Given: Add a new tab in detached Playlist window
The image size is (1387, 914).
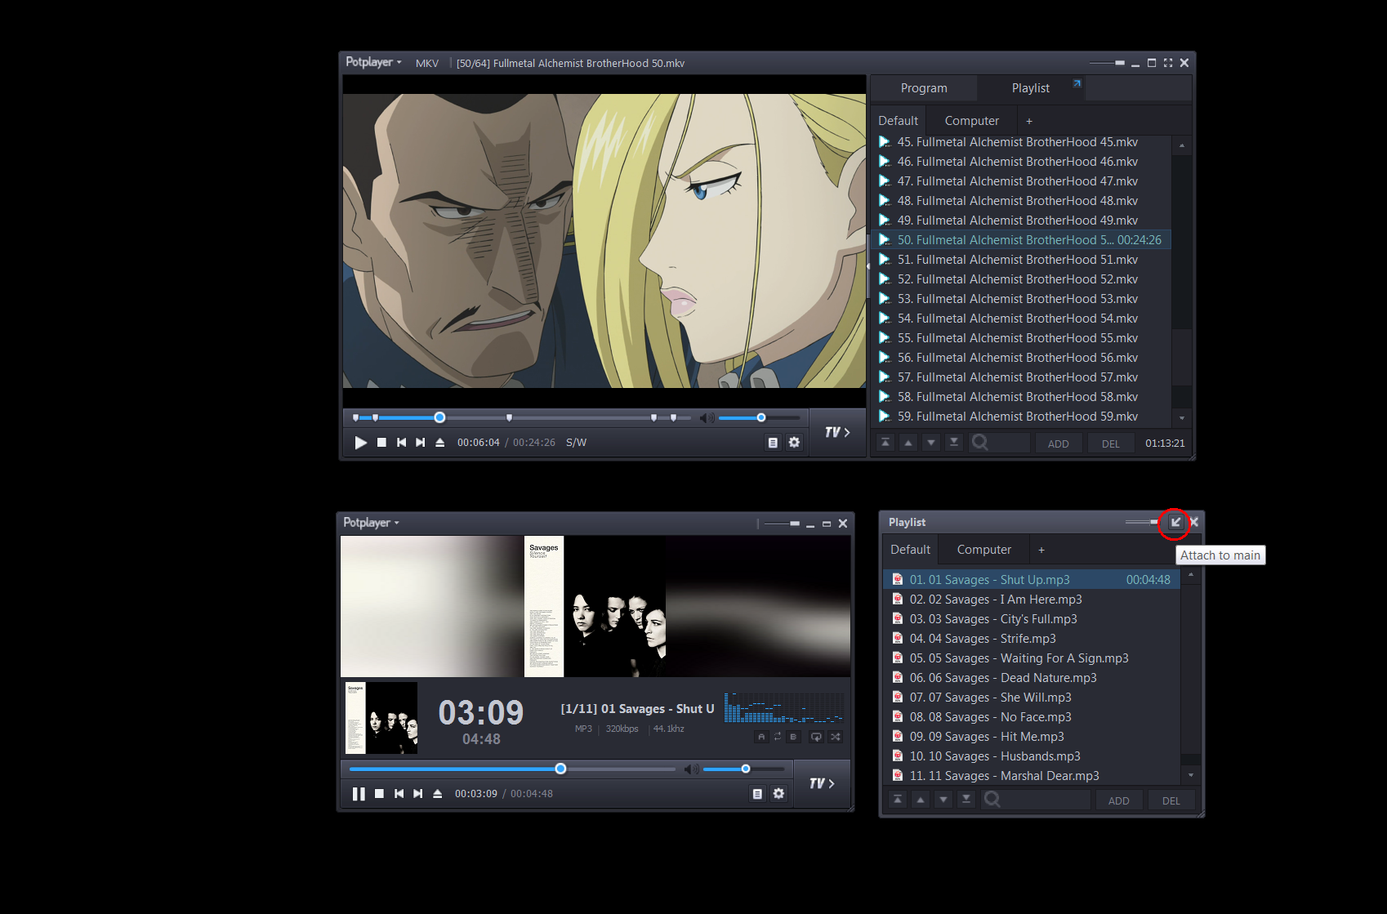Looking at the screenshot, I should pyautogui.click(x=1041, y=550).
